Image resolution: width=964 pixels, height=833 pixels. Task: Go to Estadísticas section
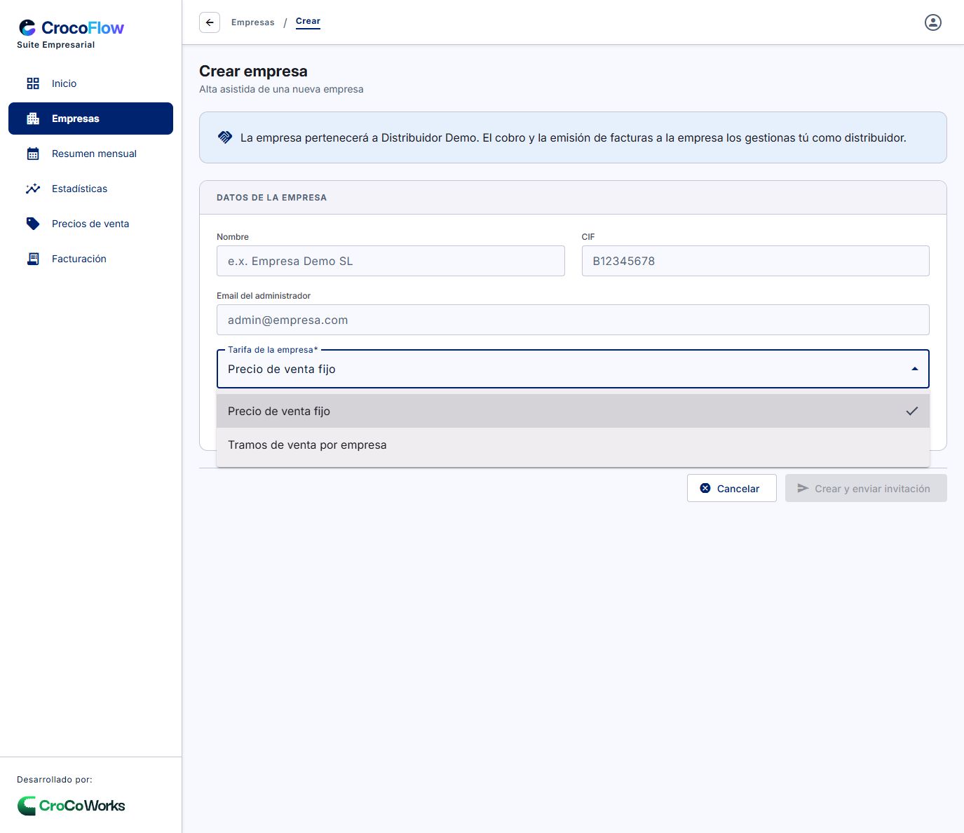pos(90,189)
